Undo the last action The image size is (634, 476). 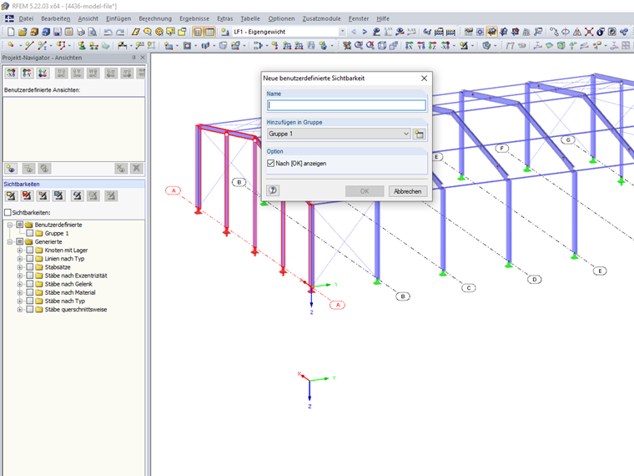click(x=108, y=32)
